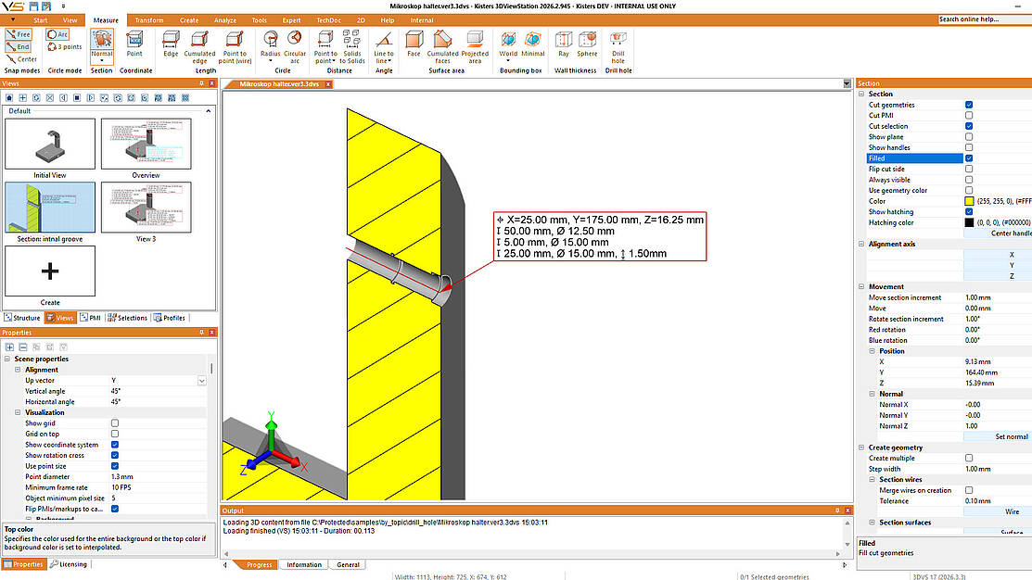
Task: Close the Mikroskop halter.ver3.3dvs document tab
Action: [327, 84]
